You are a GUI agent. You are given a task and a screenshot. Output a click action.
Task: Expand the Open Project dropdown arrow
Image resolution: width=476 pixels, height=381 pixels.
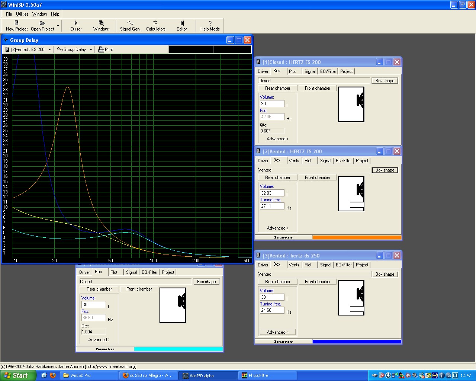(58, 26)
